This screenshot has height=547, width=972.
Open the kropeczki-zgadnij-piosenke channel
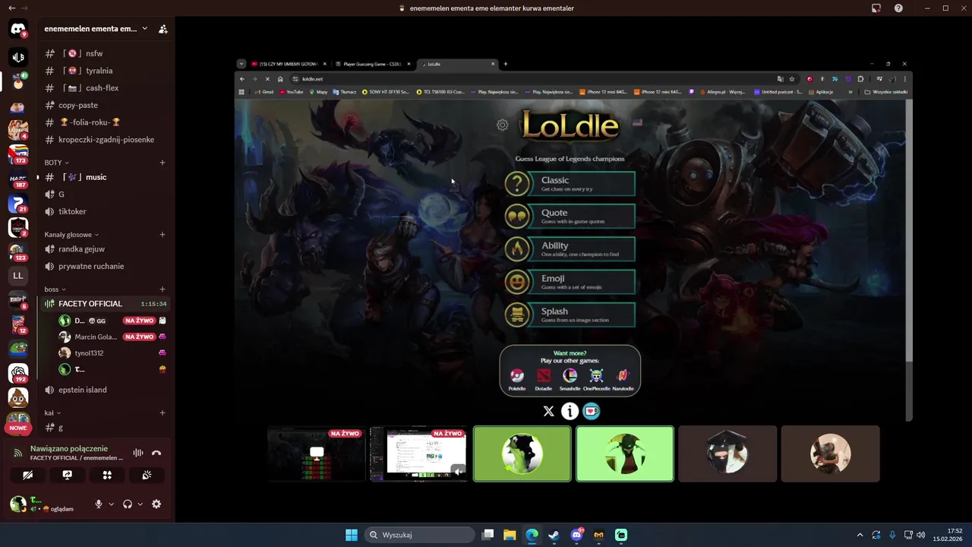point(106,140)
